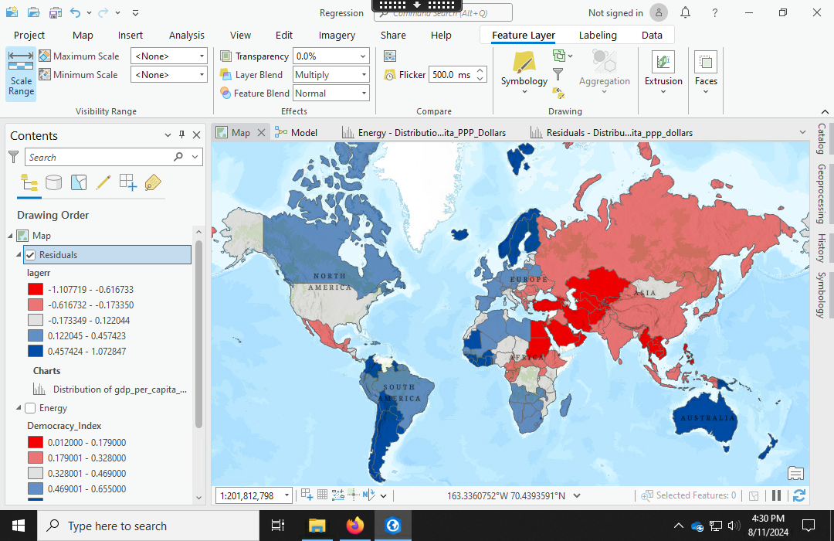The width and height of the screenshot is (834, 541).
Task: Open the Symbology tool in the ribbon
Action: [524, 68]
